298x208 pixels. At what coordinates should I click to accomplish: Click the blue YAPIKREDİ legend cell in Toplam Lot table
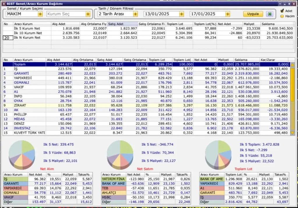point(212,184)
